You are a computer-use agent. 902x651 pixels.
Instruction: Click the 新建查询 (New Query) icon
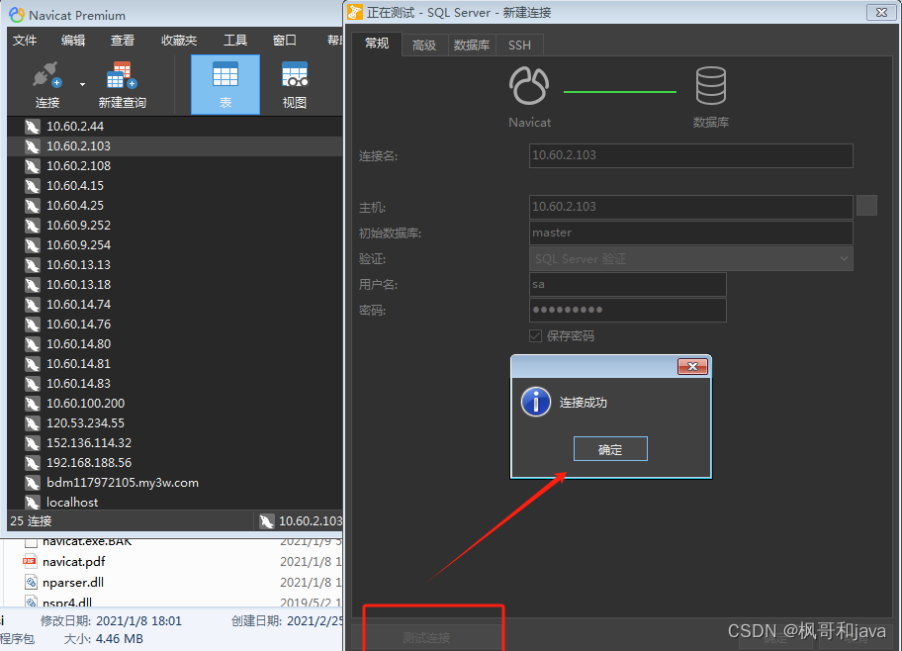point(121,79)
